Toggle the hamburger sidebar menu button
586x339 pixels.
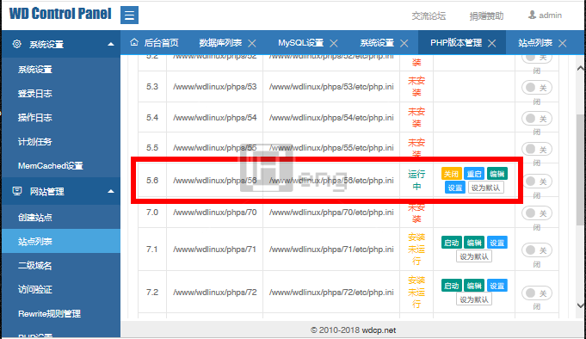coord(129,15)
